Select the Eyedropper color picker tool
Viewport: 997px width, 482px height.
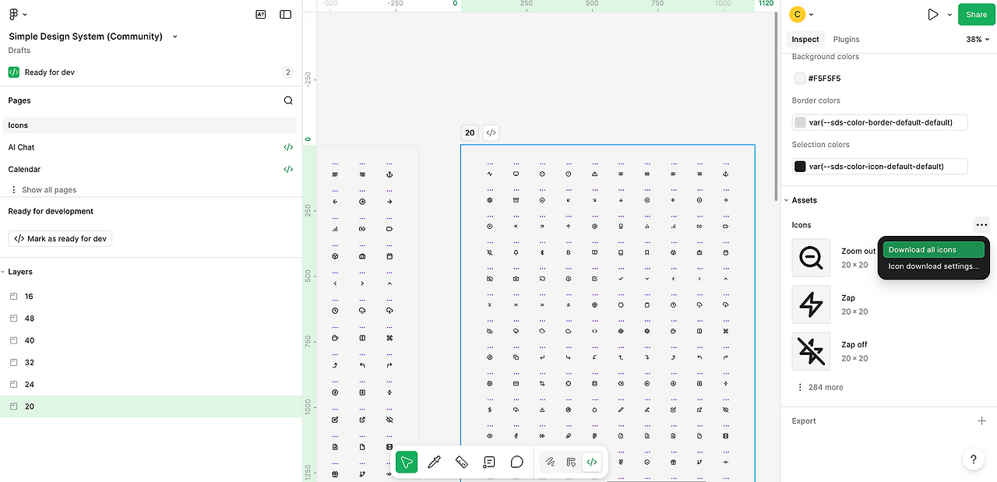pyautogui.click(x=434, y=462)
